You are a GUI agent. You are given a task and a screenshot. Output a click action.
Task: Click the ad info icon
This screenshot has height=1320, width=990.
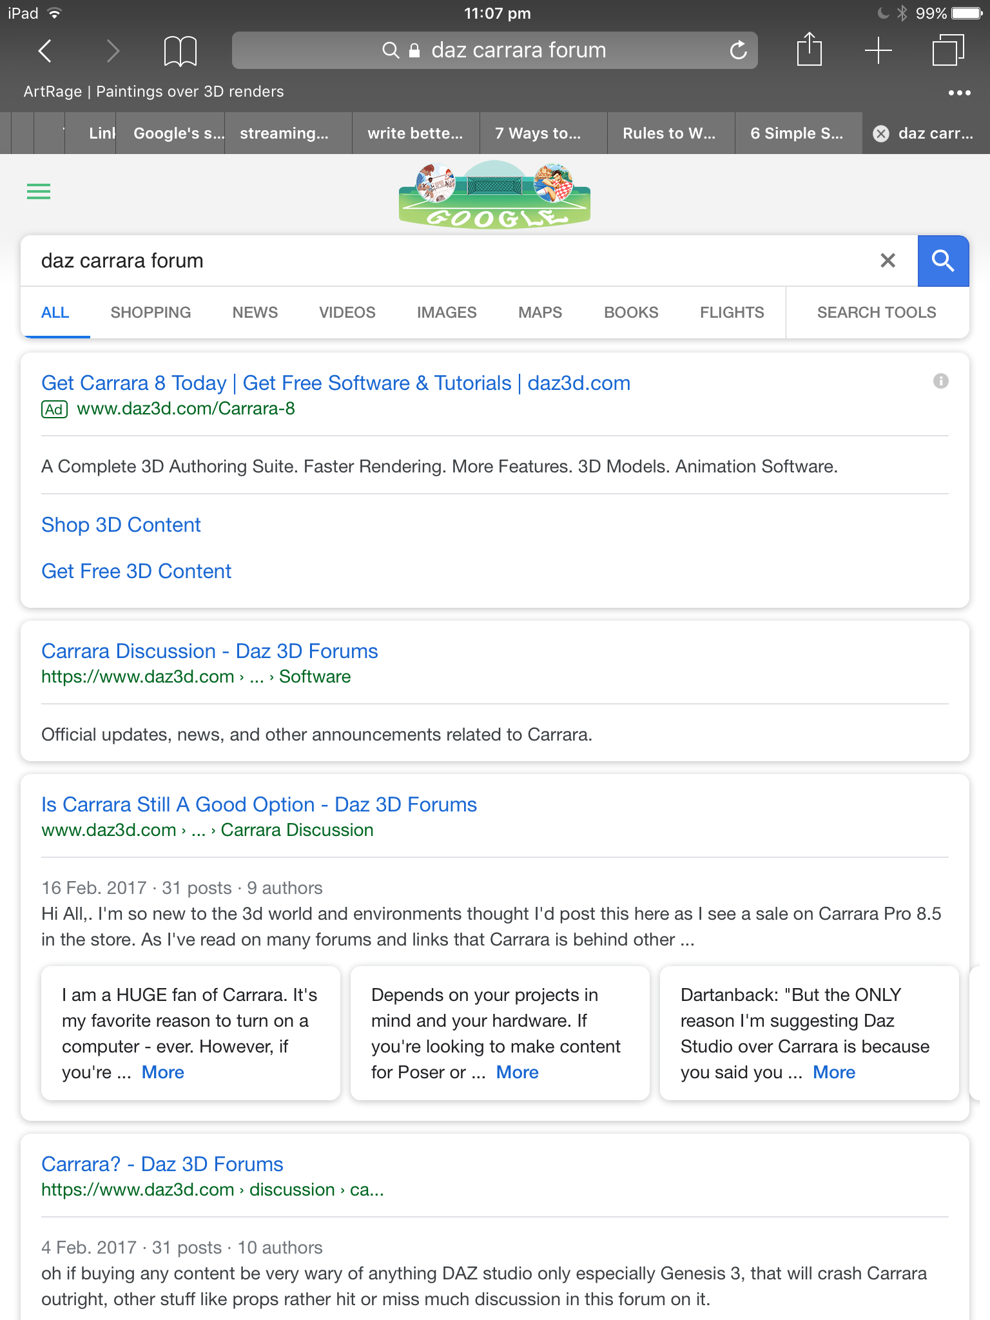click(940, 382)
